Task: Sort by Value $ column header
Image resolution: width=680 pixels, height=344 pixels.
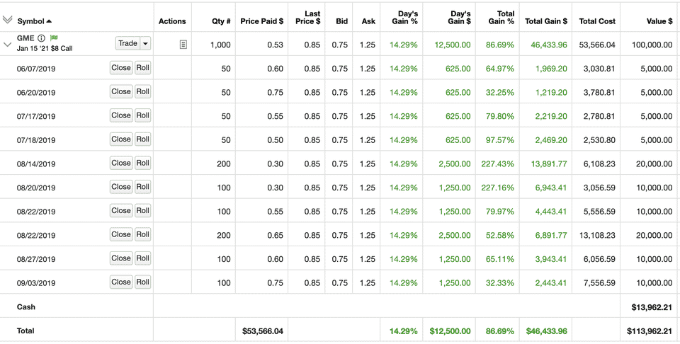Action: (659, 21)
